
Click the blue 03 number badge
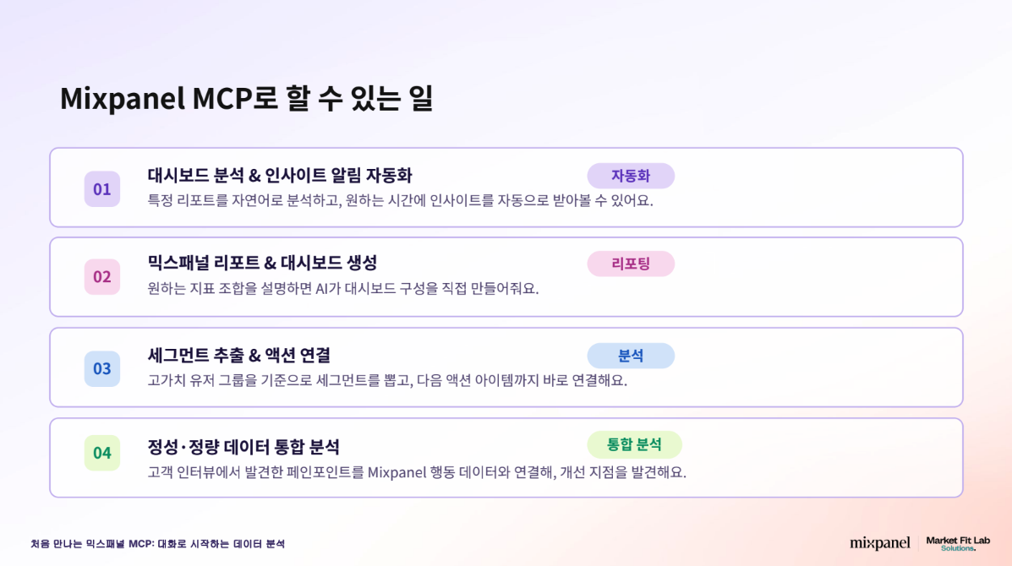click(x=102, y=368)
